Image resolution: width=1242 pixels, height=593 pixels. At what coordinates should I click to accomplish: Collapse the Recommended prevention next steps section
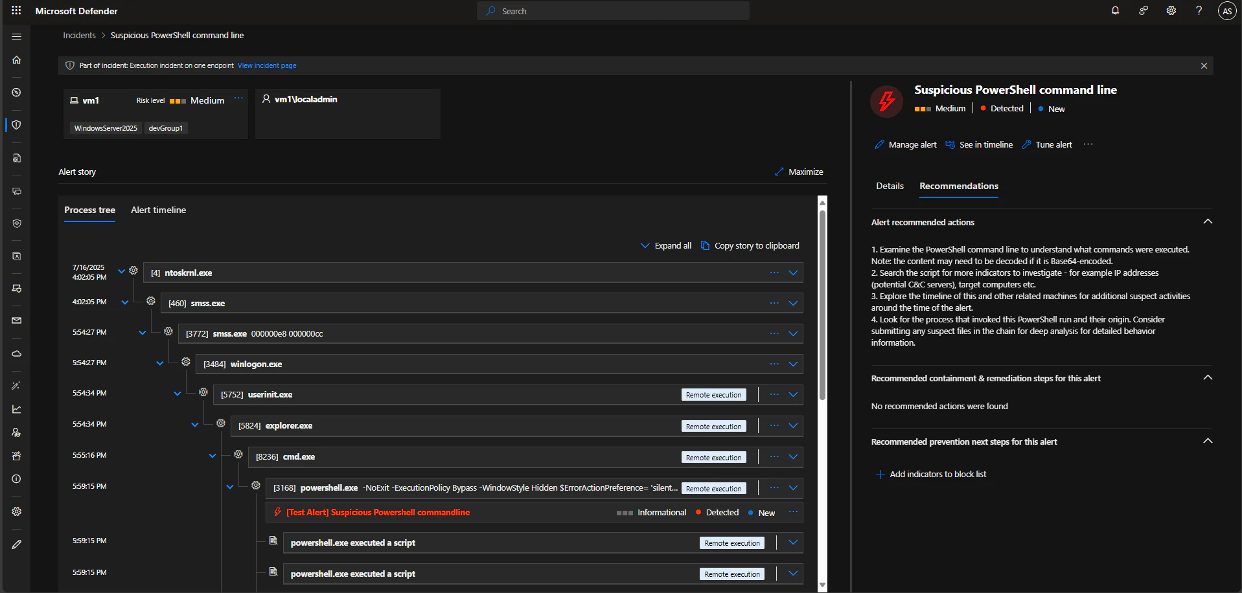1208,441
